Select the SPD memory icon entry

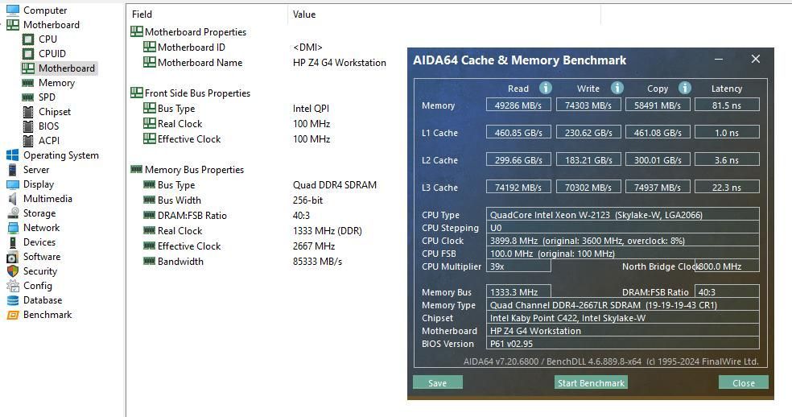pyautogui.click(x=28, y=97)
